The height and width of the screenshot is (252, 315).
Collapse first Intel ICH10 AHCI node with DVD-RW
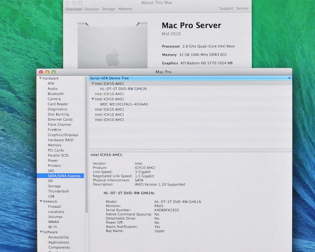[93, 84]
